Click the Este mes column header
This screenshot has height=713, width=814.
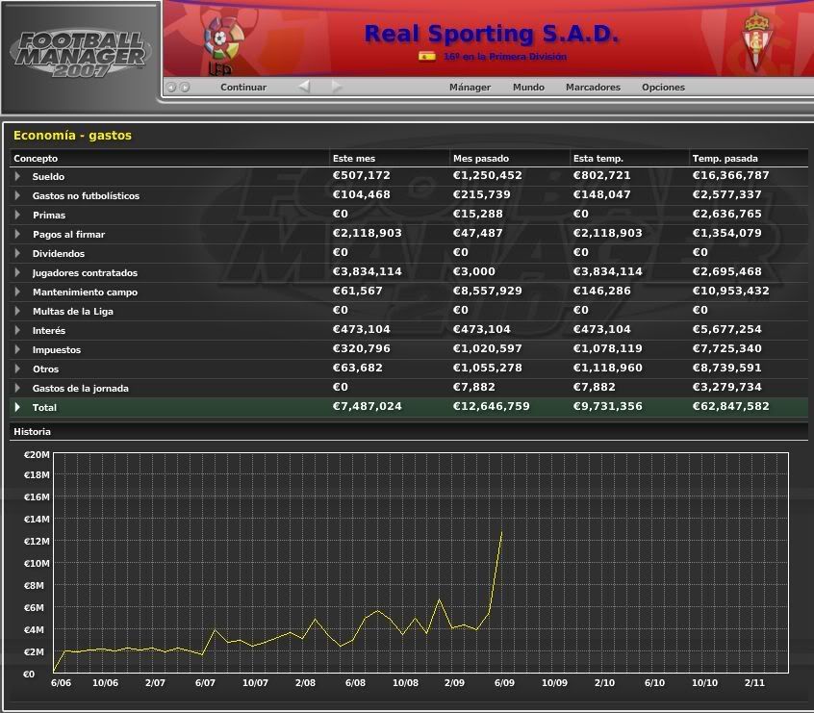[x=390, y=159]
